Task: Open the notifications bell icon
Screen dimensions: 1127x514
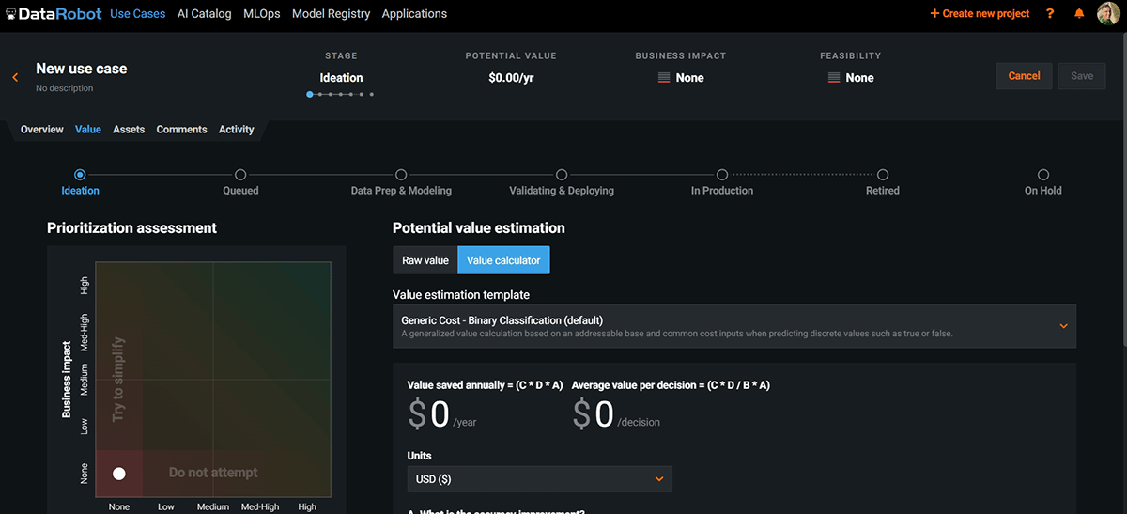Action: click(x=1079, y=14)
